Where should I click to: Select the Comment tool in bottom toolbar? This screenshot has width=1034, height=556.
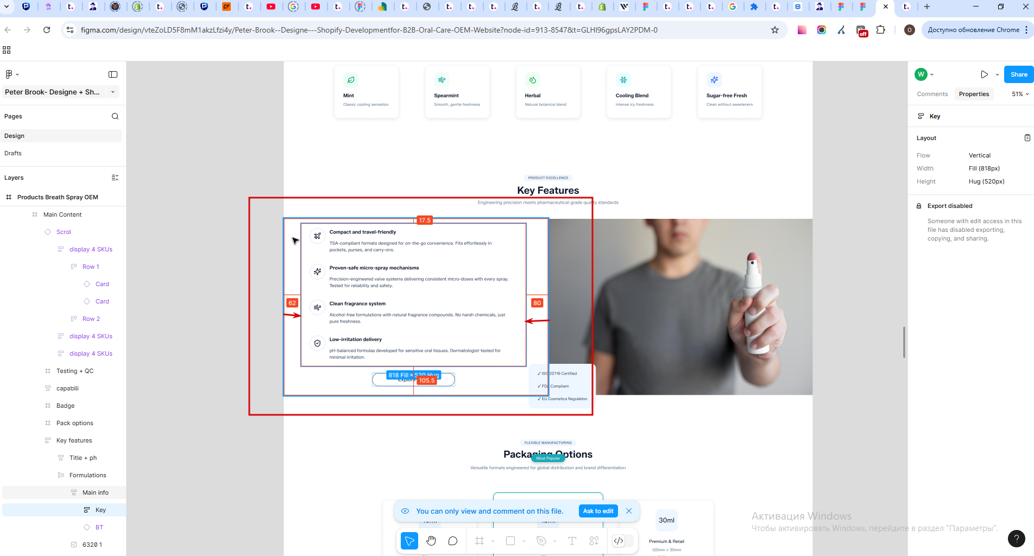[453, 541]
